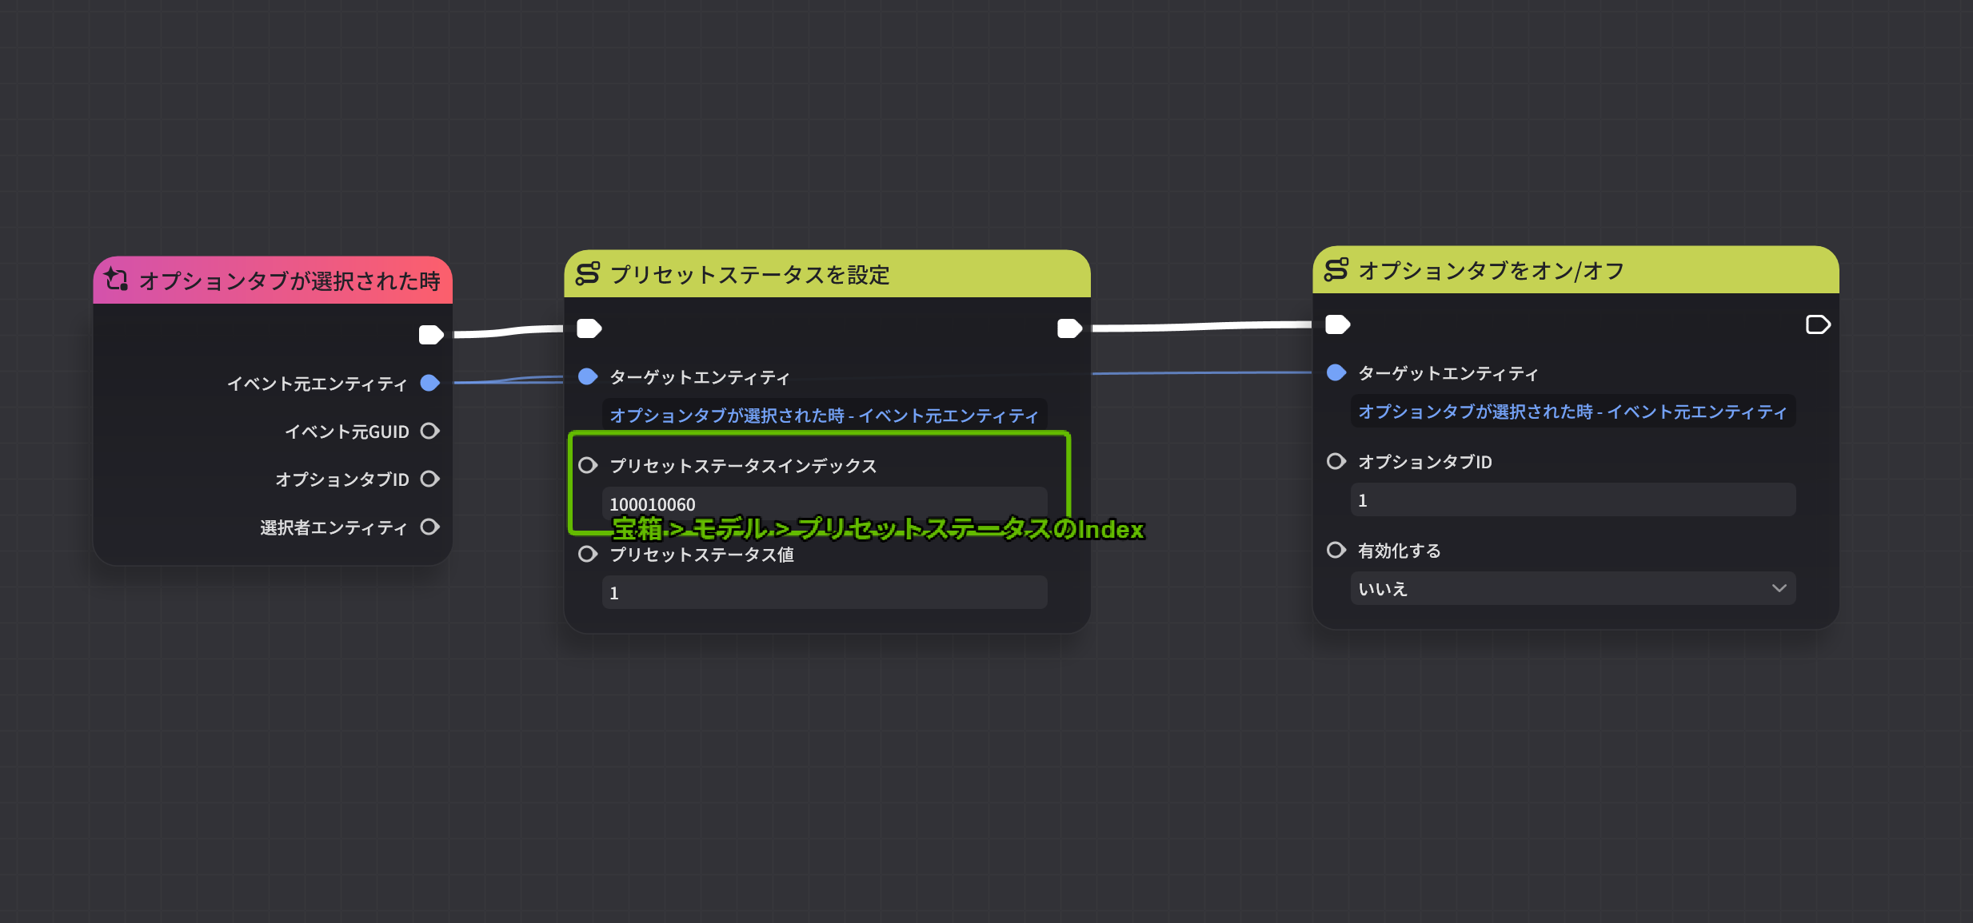
Task: Click icon on プリセットステータスを設定 node header
Action: pyautogui.click(x=588, y=273)
